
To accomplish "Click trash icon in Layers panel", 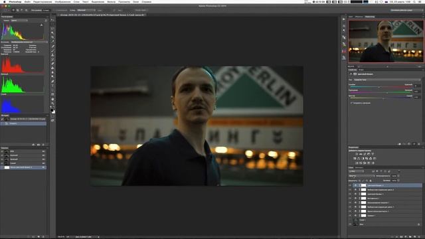I will [x=419, y=237].
